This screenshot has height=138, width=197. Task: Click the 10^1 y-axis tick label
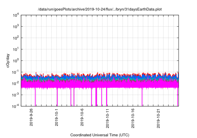point(16,49)
